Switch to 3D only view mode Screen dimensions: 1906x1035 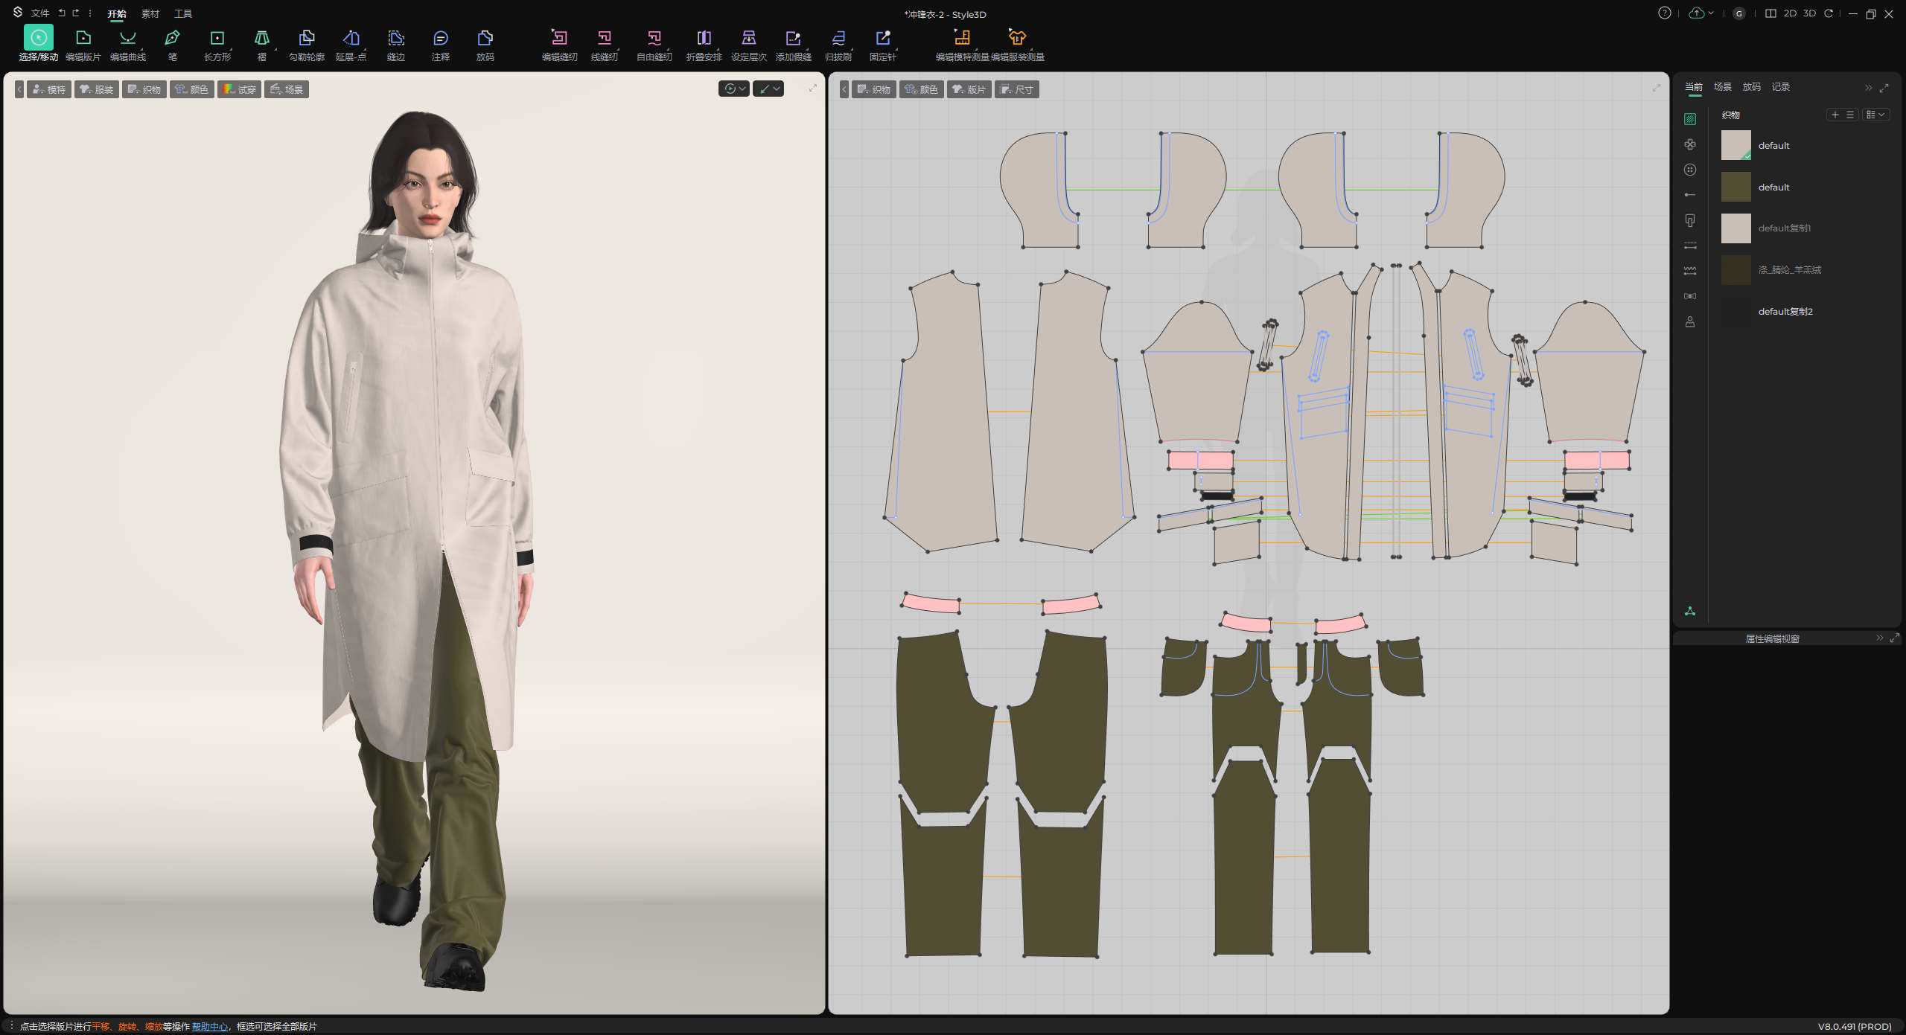click(x=1809, y=13)
